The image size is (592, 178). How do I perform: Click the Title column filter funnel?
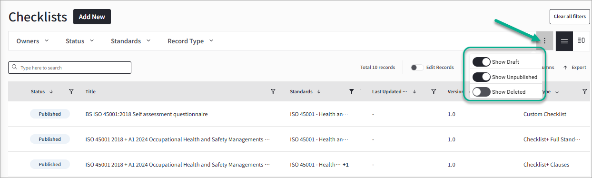273,91
